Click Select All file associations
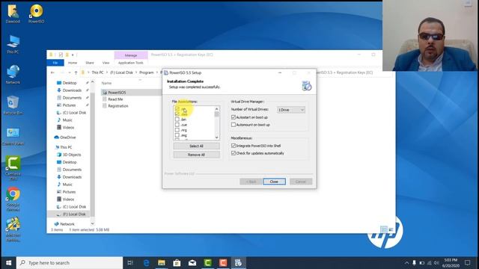This screenshot has width=479, height=269. tap(196, 146)
